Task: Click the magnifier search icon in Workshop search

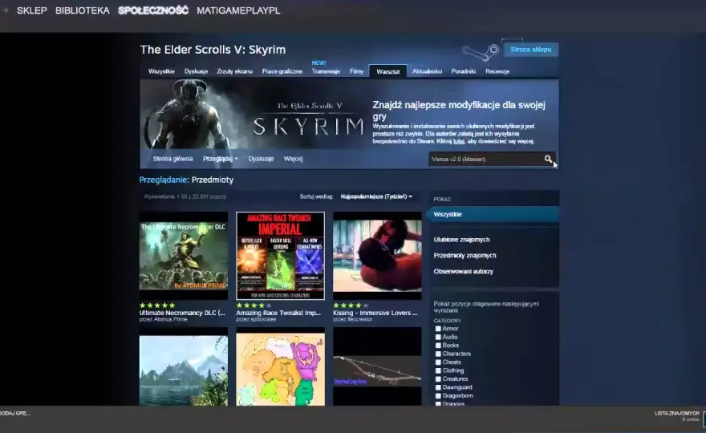Action: 548,159
